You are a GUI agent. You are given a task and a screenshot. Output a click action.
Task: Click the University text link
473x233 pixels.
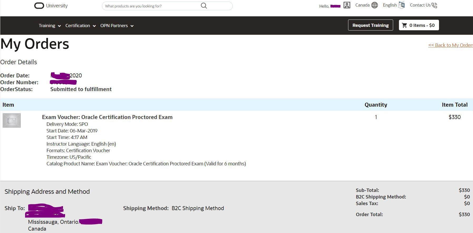point(57,6)
